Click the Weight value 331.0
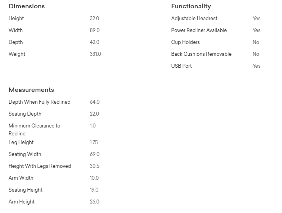 point(95,54)
